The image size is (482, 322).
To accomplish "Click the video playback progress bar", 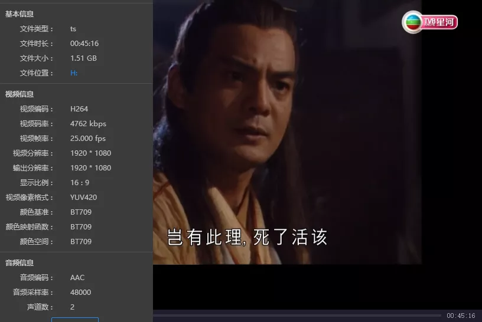I will (x=297, y=316).
